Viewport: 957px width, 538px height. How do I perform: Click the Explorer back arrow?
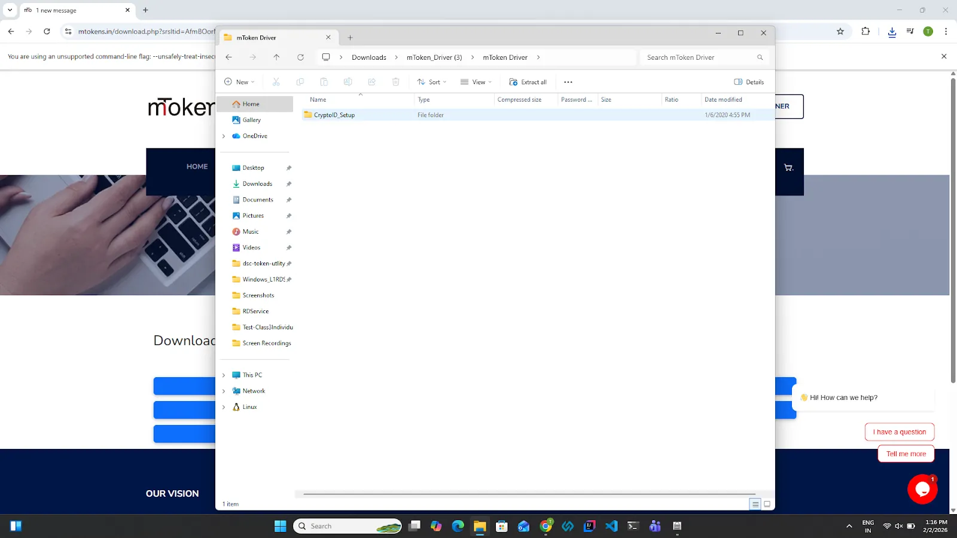[228, 57]
